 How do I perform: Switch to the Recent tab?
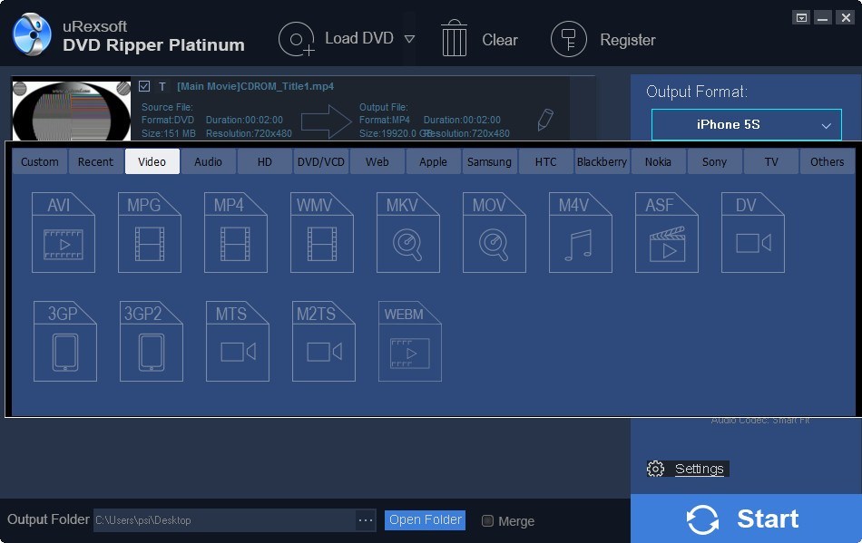tap(95, 161)
